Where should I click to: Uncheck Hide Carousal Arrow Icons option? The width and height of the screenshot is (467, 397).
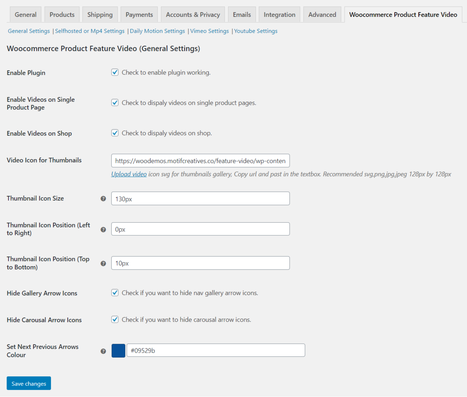[115, 320]
